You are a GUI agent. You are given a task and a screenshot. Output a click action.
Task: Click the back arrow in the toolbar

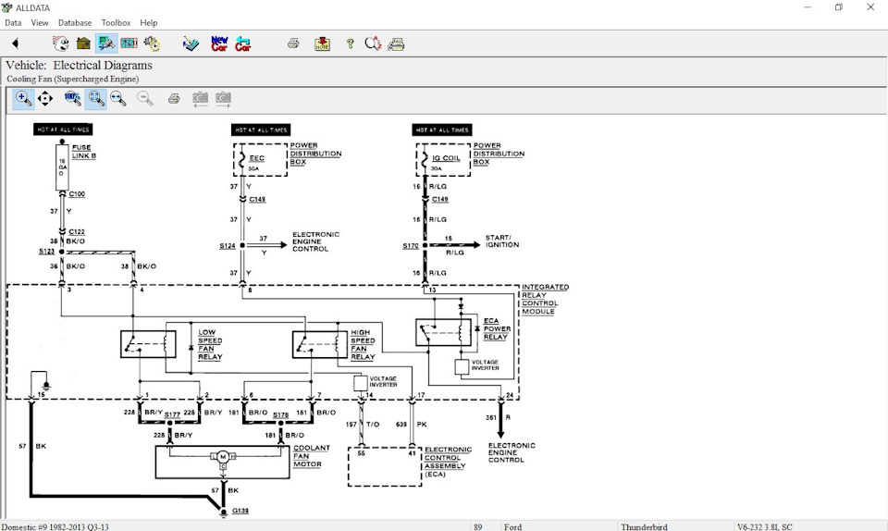pos(15,43)
